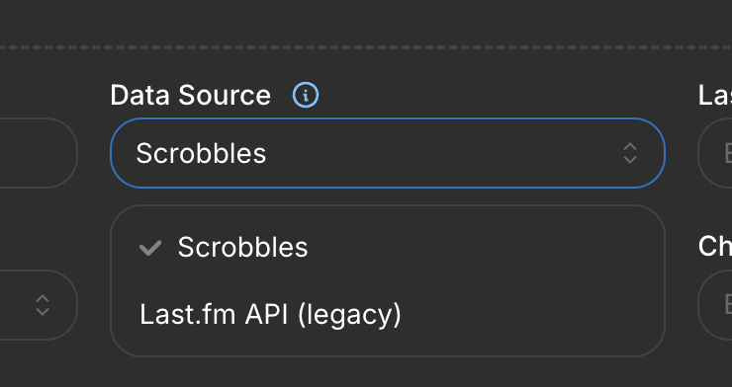
Task: Focus the input field beneath the "Ch" label
Action: pyautogui.click(x=715, y=305)
